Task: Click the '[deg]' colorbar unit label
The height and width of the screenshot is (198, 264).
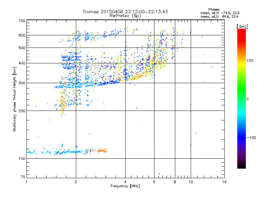Action: point(242,26)
